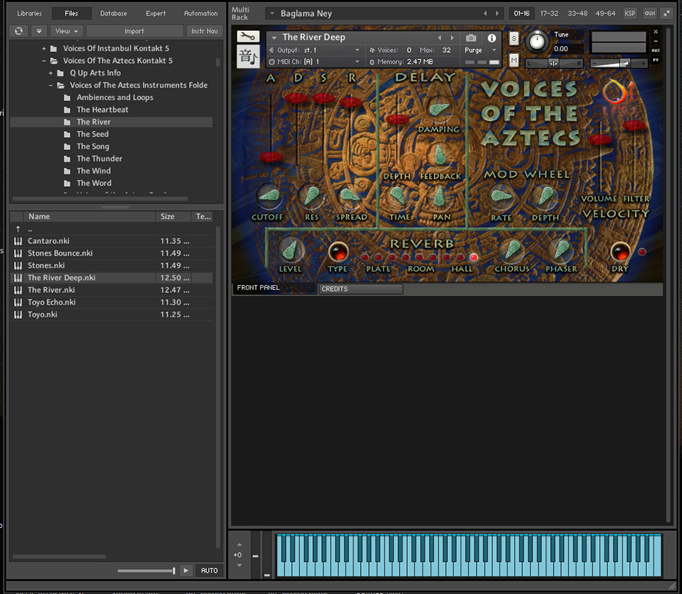Click the delay DAMPING knob
682x594 pixels.
click(439, 109)
